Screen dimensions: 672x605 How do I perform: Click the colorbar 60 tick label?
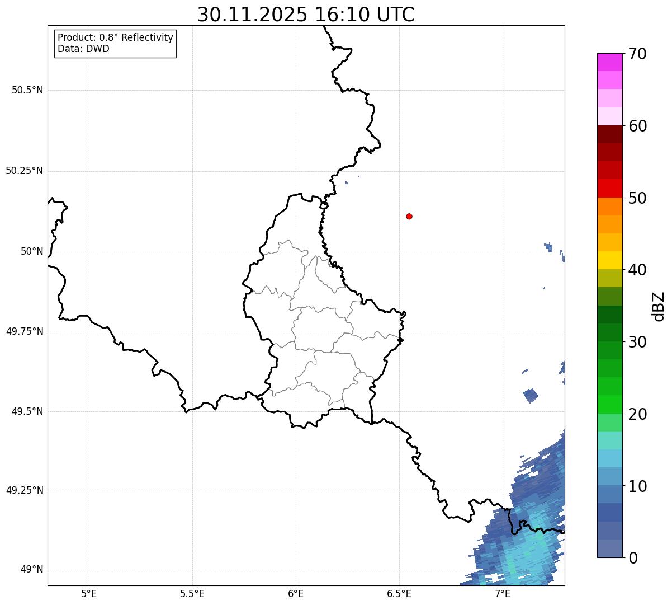(x=637, y=126)
